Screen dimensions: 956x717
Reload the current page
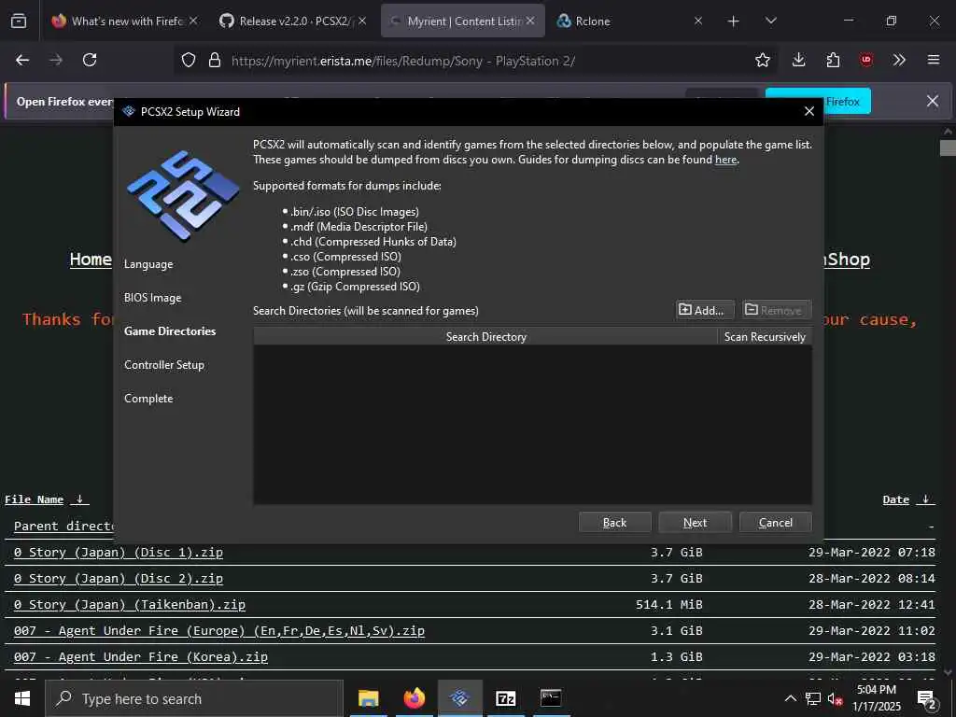pos(90,60)
